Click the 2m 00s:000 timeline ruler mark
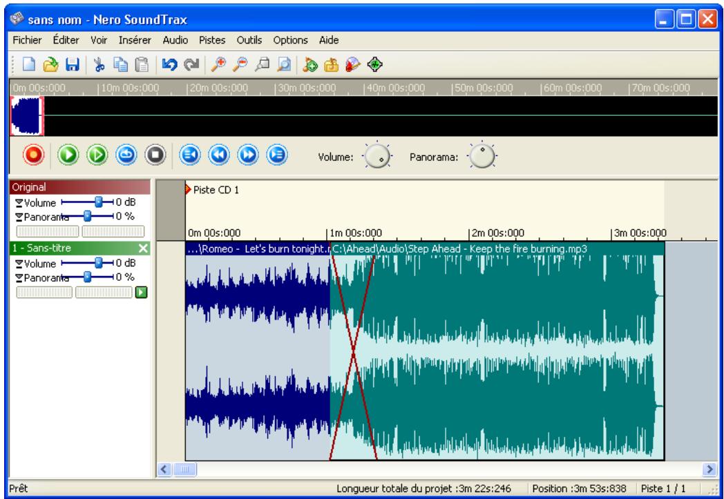This screenshot has height=499, width=724. point(497,233)
